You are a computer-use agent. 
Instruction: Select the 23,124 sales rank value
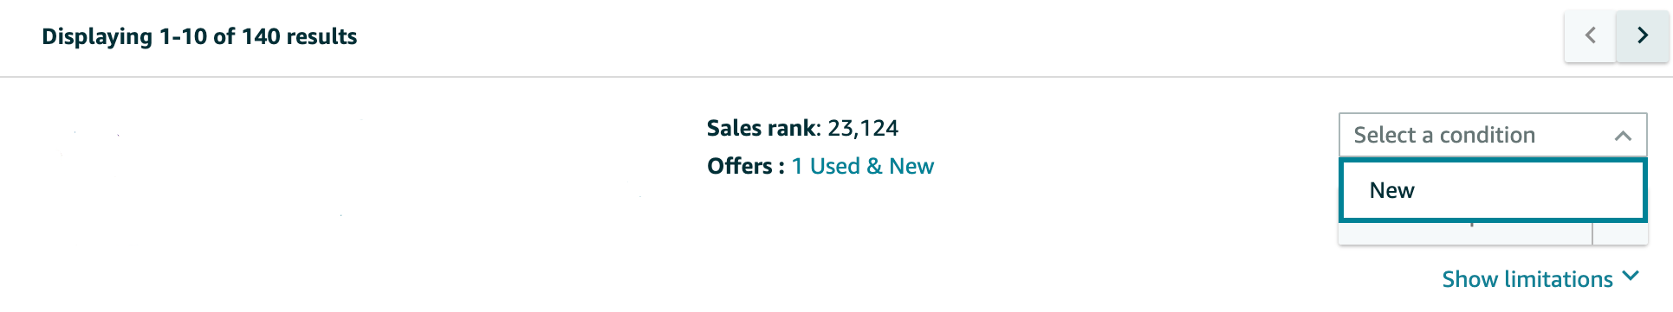coord(862,128)
